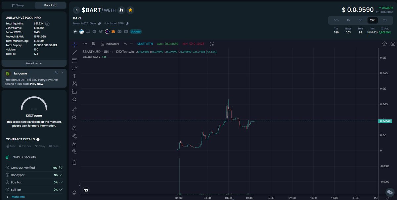This screenshot has height=200, width=397.
Task: Select the 24h stats timeframe
Action: [373, 20]
